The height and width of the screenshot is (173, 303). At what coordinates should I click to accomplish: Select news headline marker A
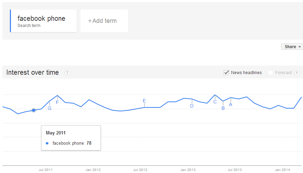(230, 105)
